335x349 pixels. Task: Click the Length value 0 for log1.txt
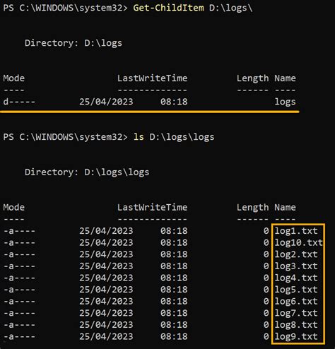[x=266, y=231]
